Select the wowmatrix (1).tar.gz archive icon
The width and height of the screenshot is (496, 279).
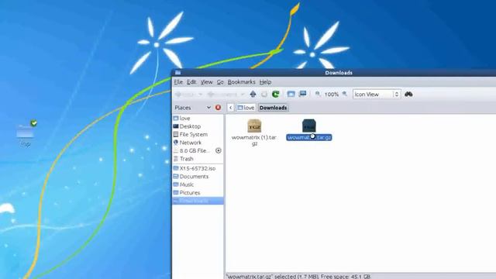254,126
